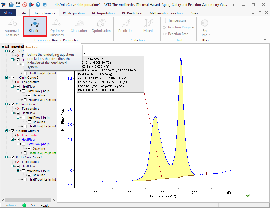Open the Automatic Baselines tool
The width and height of the screenshot is (270, 208).
pos(12,26)
